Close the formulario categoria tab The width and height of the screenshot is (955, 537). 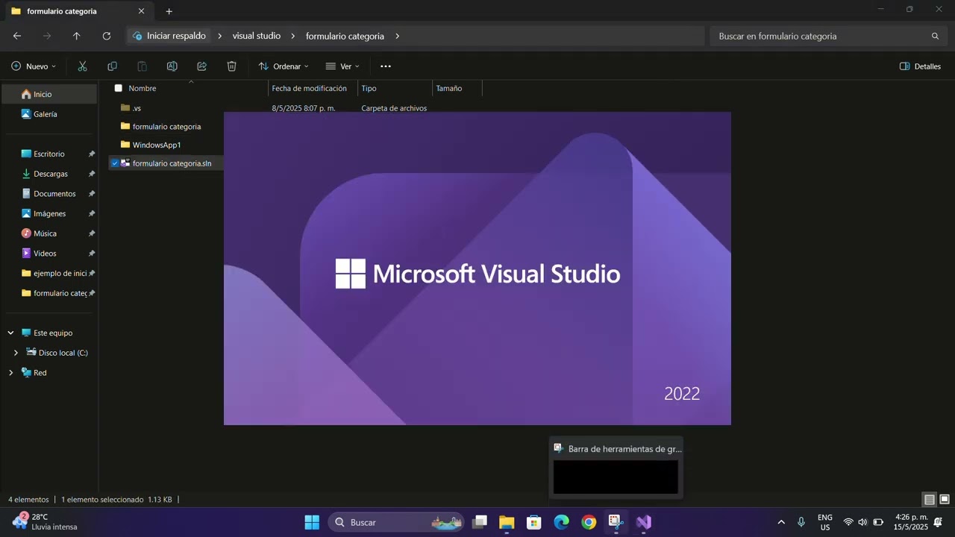141,11
